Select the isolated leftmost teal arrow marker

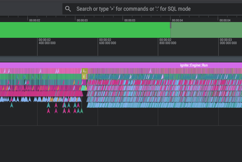pos(12,105)
